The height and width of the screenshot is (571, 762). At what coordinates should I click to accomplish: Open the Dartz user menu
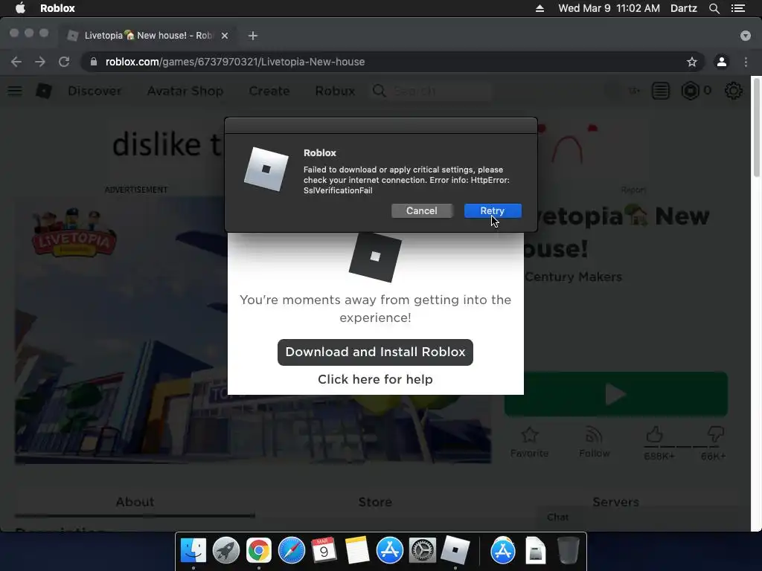[683, 8]
